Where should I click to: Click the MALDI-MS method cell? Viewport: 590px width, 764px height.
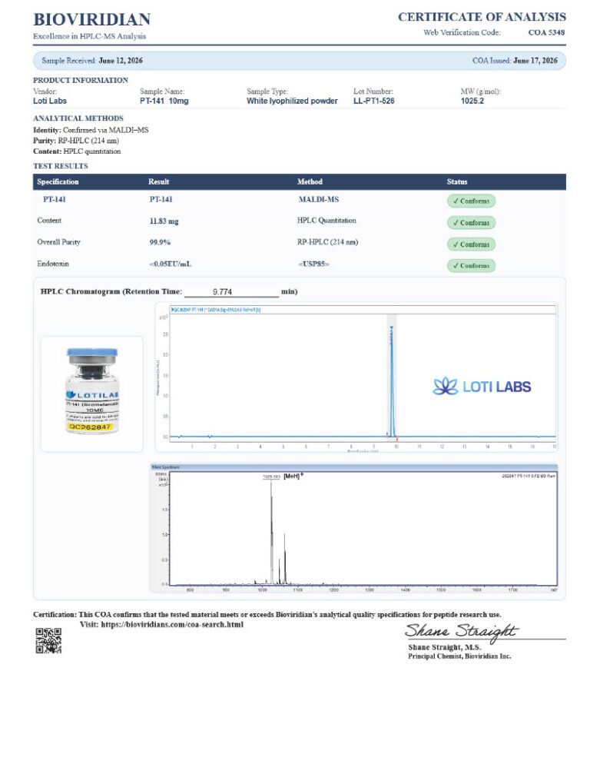tap(319, 199)
